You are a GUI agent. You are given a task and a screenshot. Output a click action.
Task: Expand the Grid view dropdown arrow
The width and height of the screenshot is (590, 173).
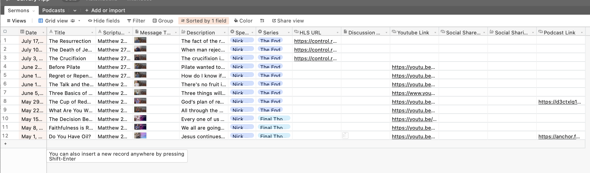[79, 21]
